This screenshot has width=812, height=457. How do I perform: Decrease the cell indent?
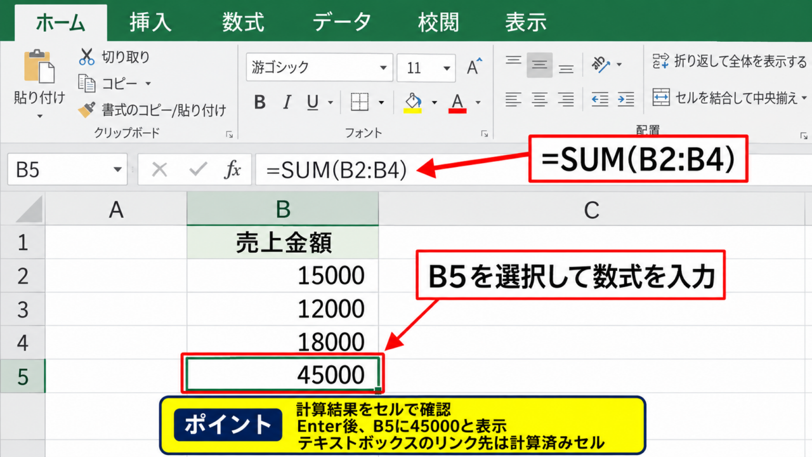599,99
